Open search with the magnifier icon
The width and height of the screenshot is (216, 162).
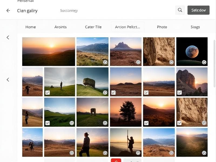pyautogui.click(x=180, y=10)
